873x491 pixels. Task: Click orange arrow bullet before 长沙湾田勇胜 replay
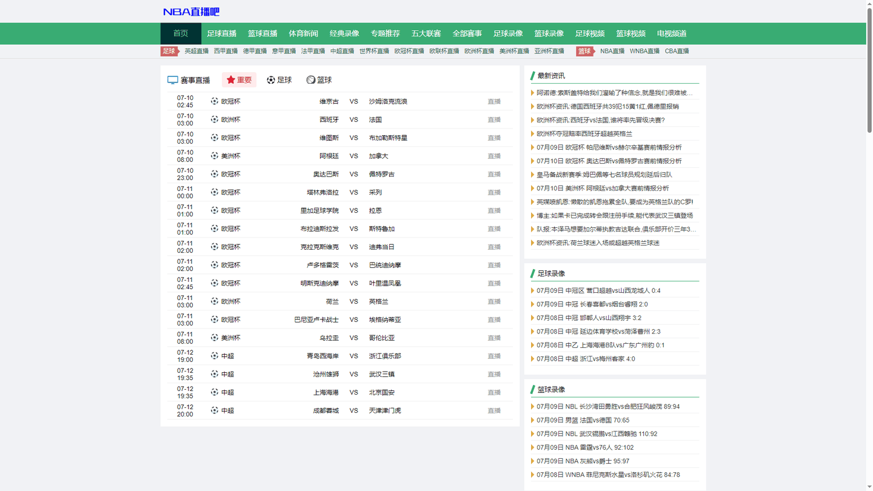tap(533, 407)
